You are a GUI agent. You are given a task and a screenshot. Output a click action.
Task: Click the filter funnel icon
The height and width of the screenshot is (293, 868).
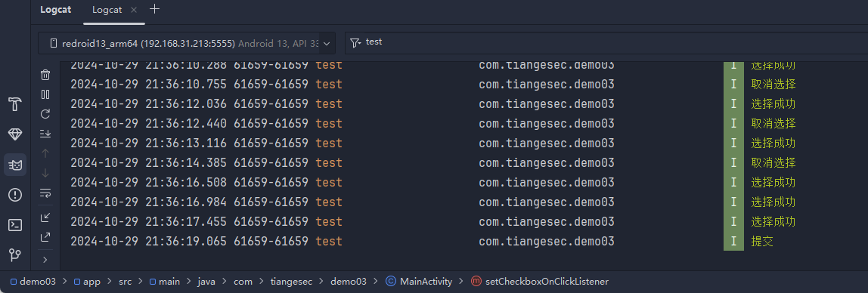(x=356, y=42)
